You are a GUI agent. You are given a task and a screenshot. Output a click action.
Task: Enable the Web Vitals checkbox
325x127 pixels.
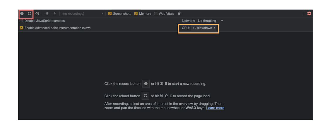coord(156,14)
